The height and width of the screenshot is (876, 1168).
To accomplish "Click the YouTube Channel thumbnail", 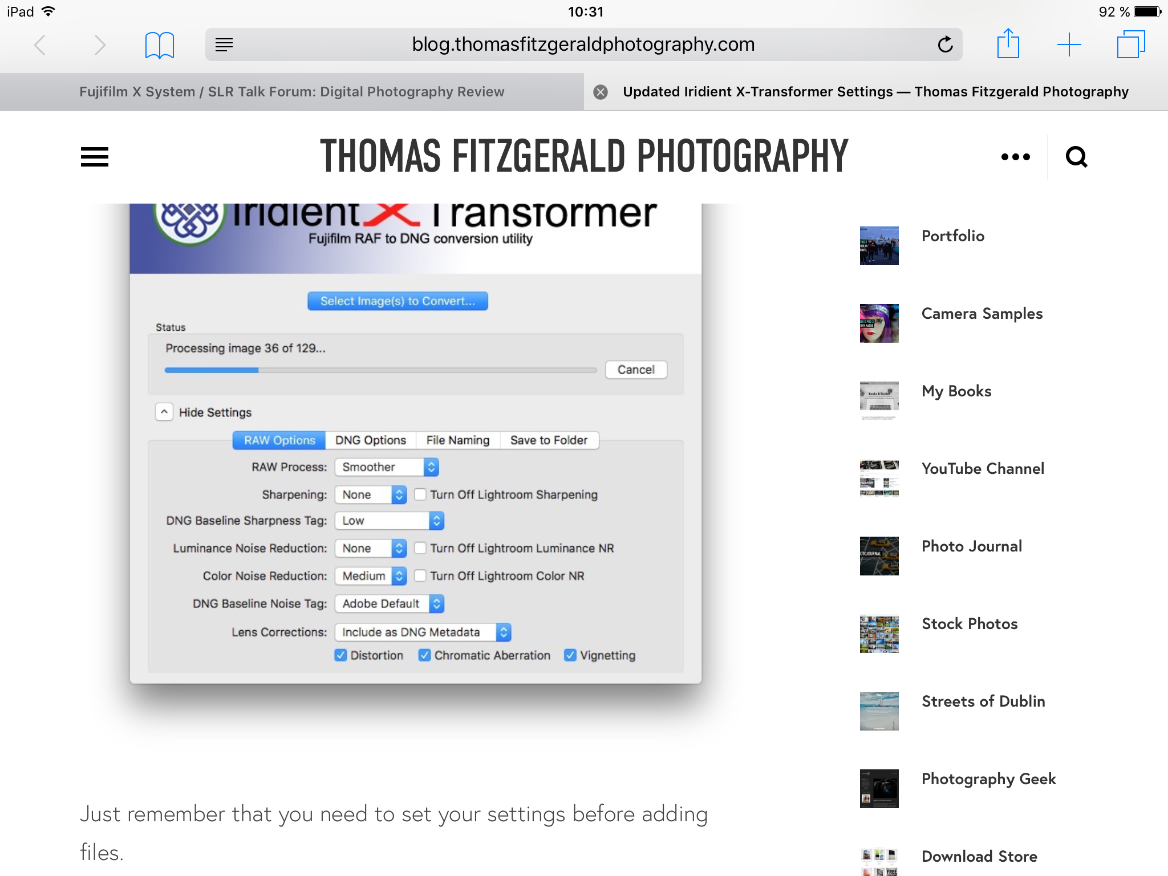I will pos(879,478).
